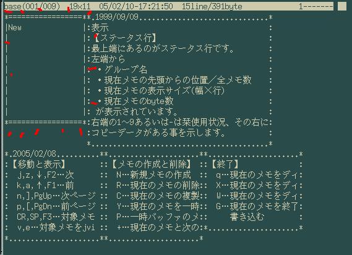Click the 'j,z,↓,F2…次' key help line

click(45, 175)
